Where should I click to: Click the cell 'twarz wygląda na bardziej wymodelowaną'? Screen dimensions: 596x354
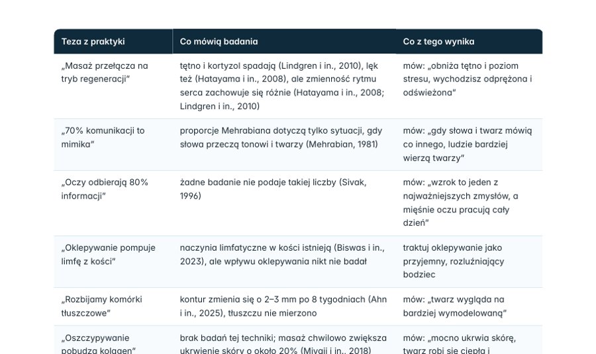(x=469, y=306)
